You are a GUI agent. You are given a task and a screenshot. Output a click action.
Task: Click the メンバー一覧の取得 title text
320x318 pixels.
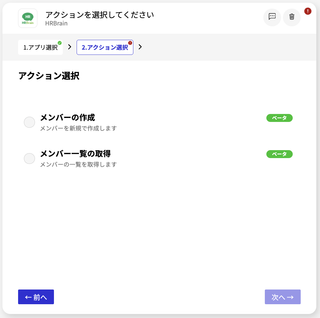point(75,153)
